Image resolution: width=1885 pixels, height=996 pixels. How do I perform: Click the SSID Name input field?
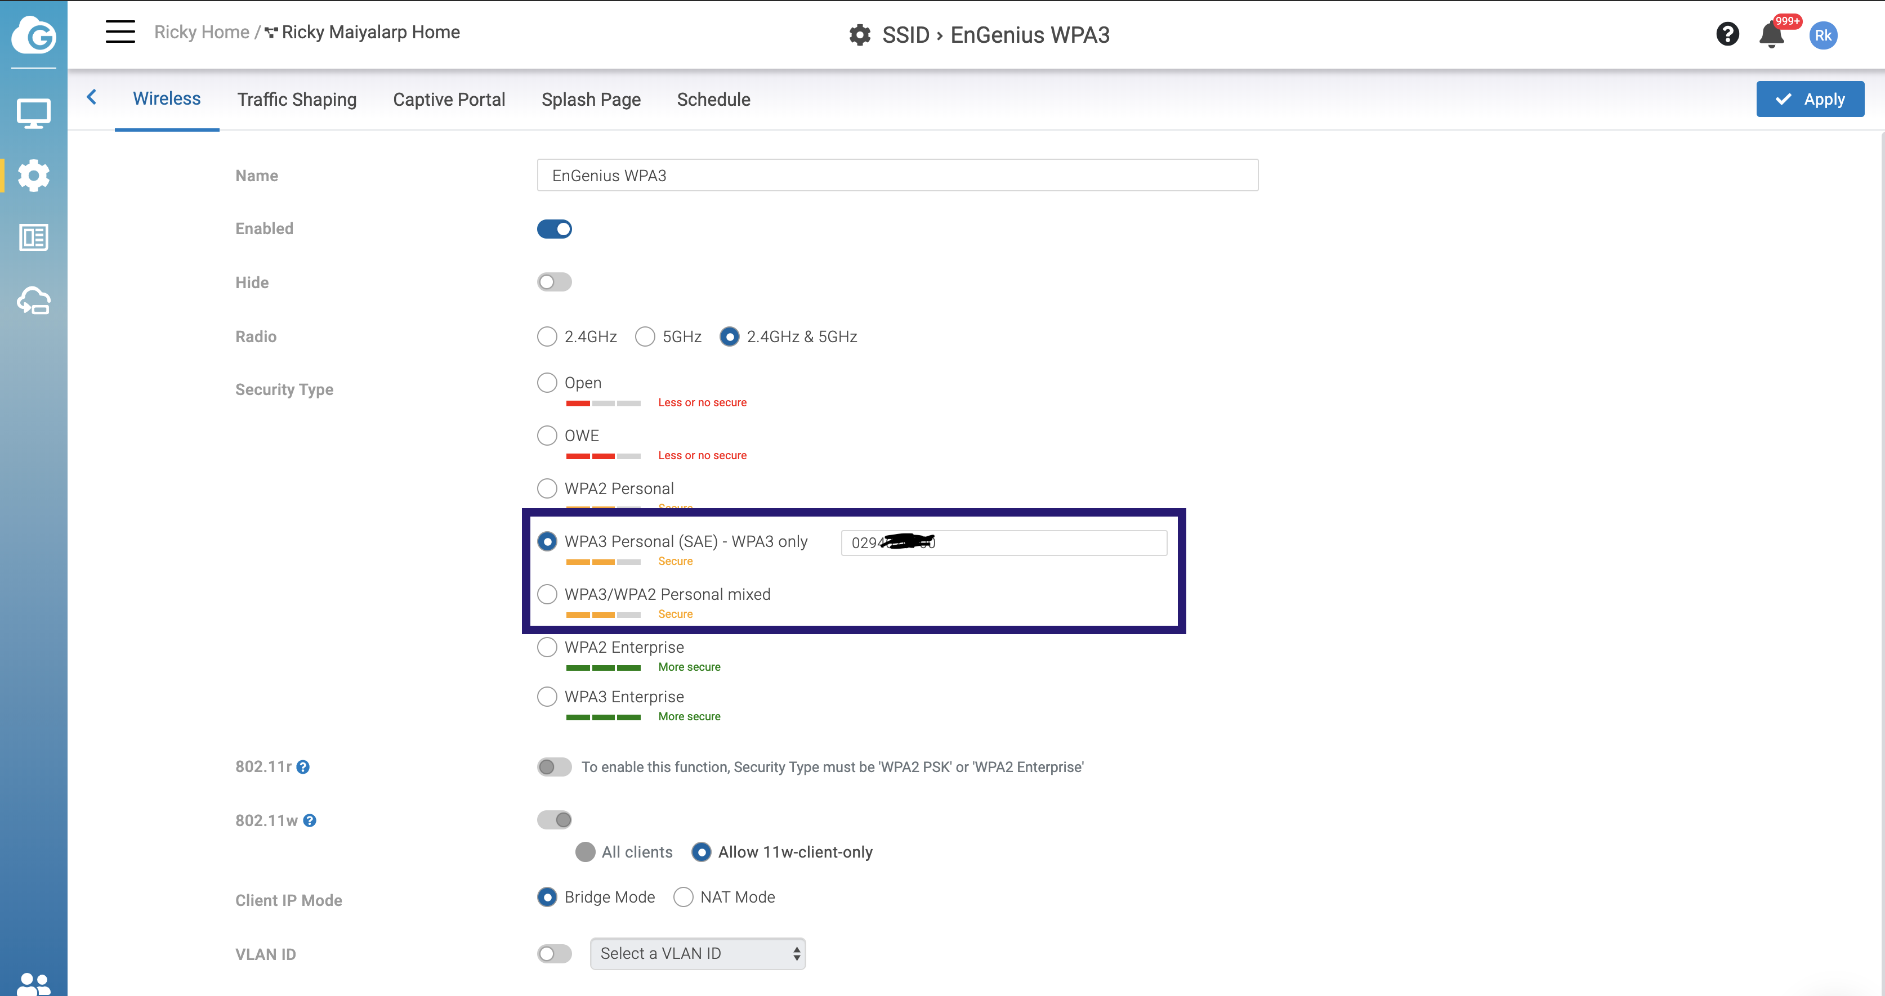pos(897,176)
